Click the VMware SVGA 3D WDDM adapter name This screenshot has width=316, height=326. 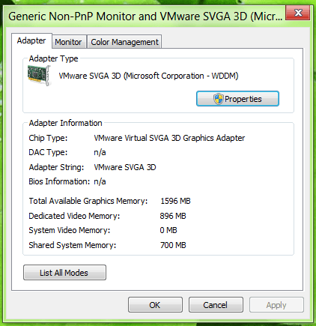tap(148, 76)
